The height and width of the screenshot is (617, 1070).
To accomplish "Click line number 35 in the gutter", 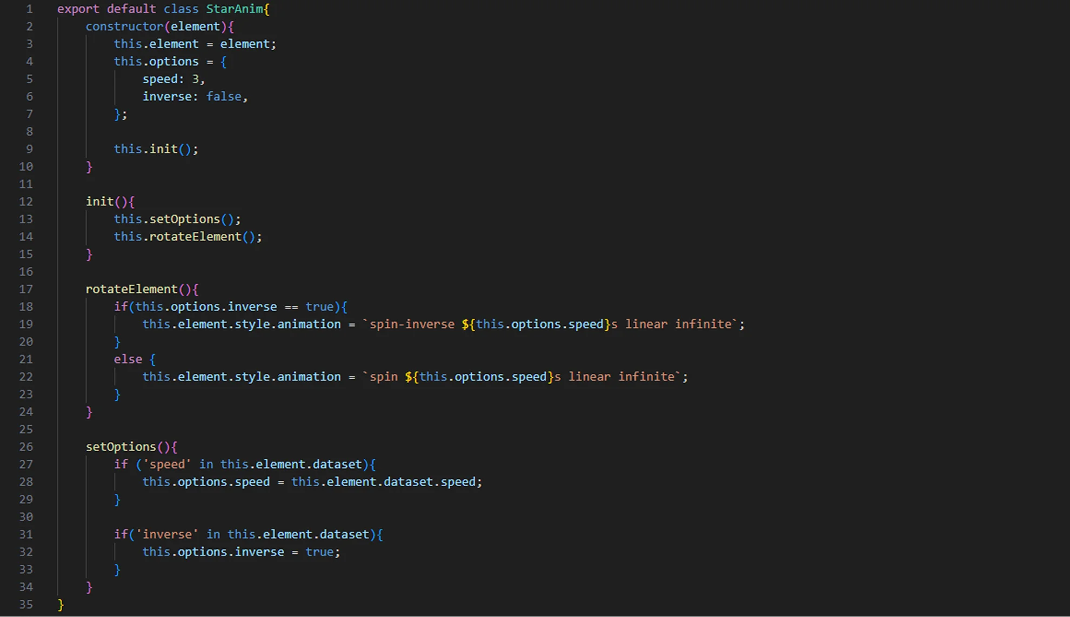I will 26,605.
